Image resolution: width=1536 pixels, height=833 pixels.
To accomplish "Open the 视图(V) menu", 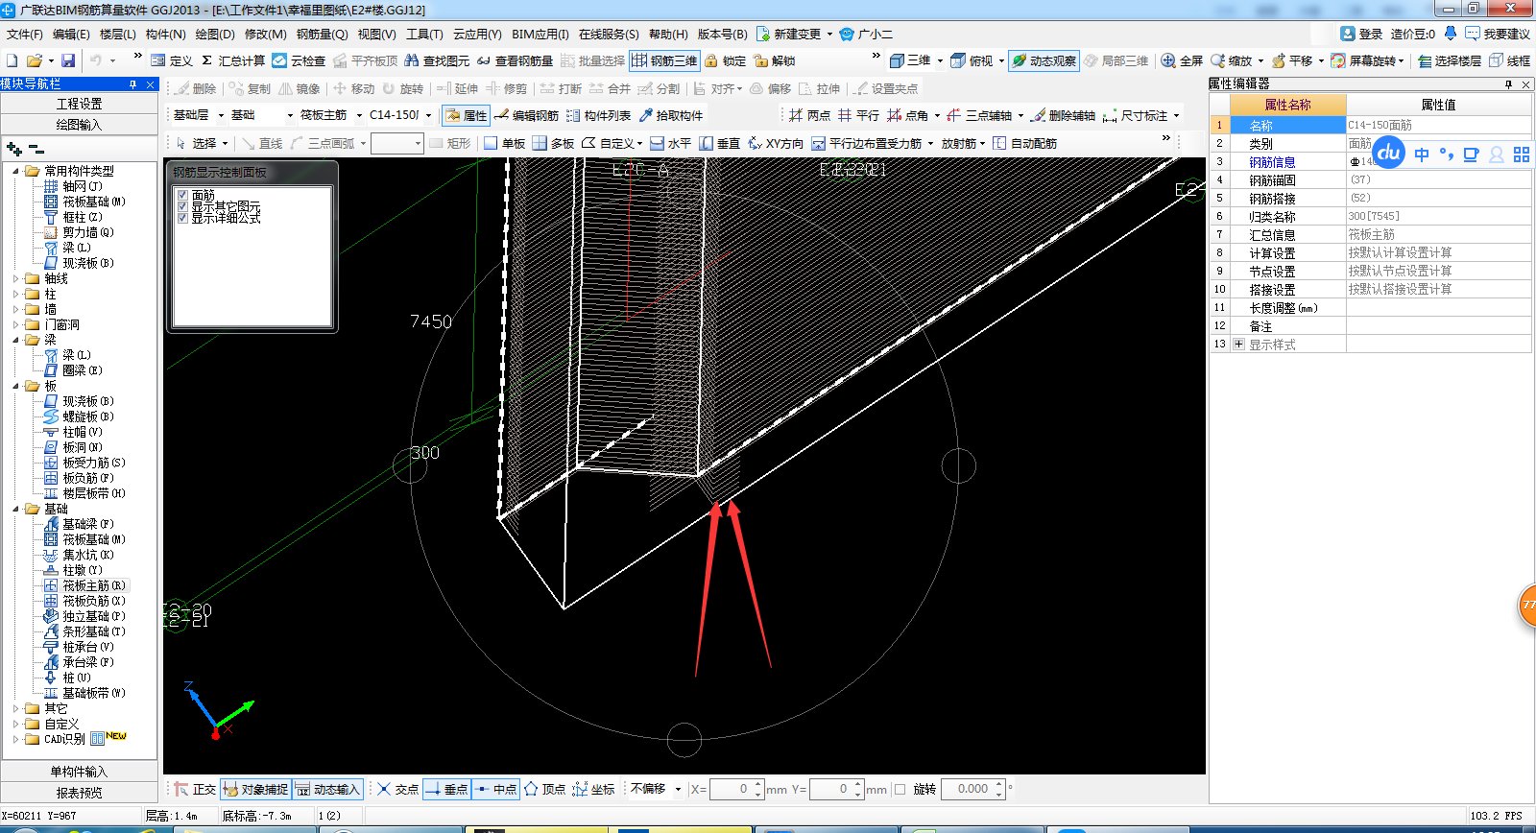I will 376,34.
